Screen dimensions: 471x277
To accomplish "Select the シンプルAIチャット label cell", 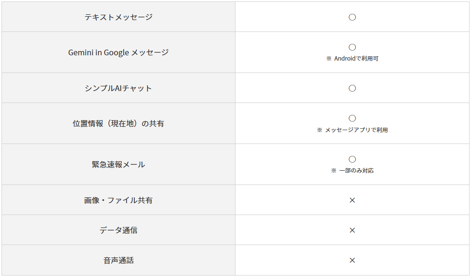I will point(118,88).
